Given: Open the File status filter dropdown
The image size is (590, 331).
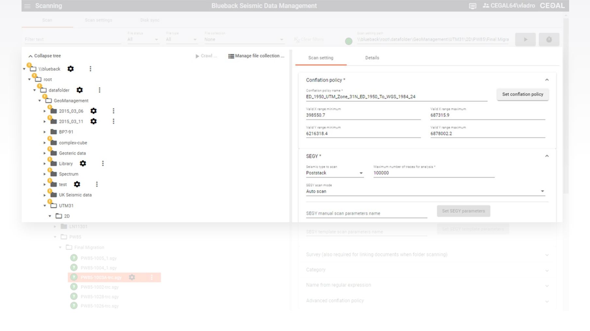Looking at the screenshot, I should (x=143, y=39).
